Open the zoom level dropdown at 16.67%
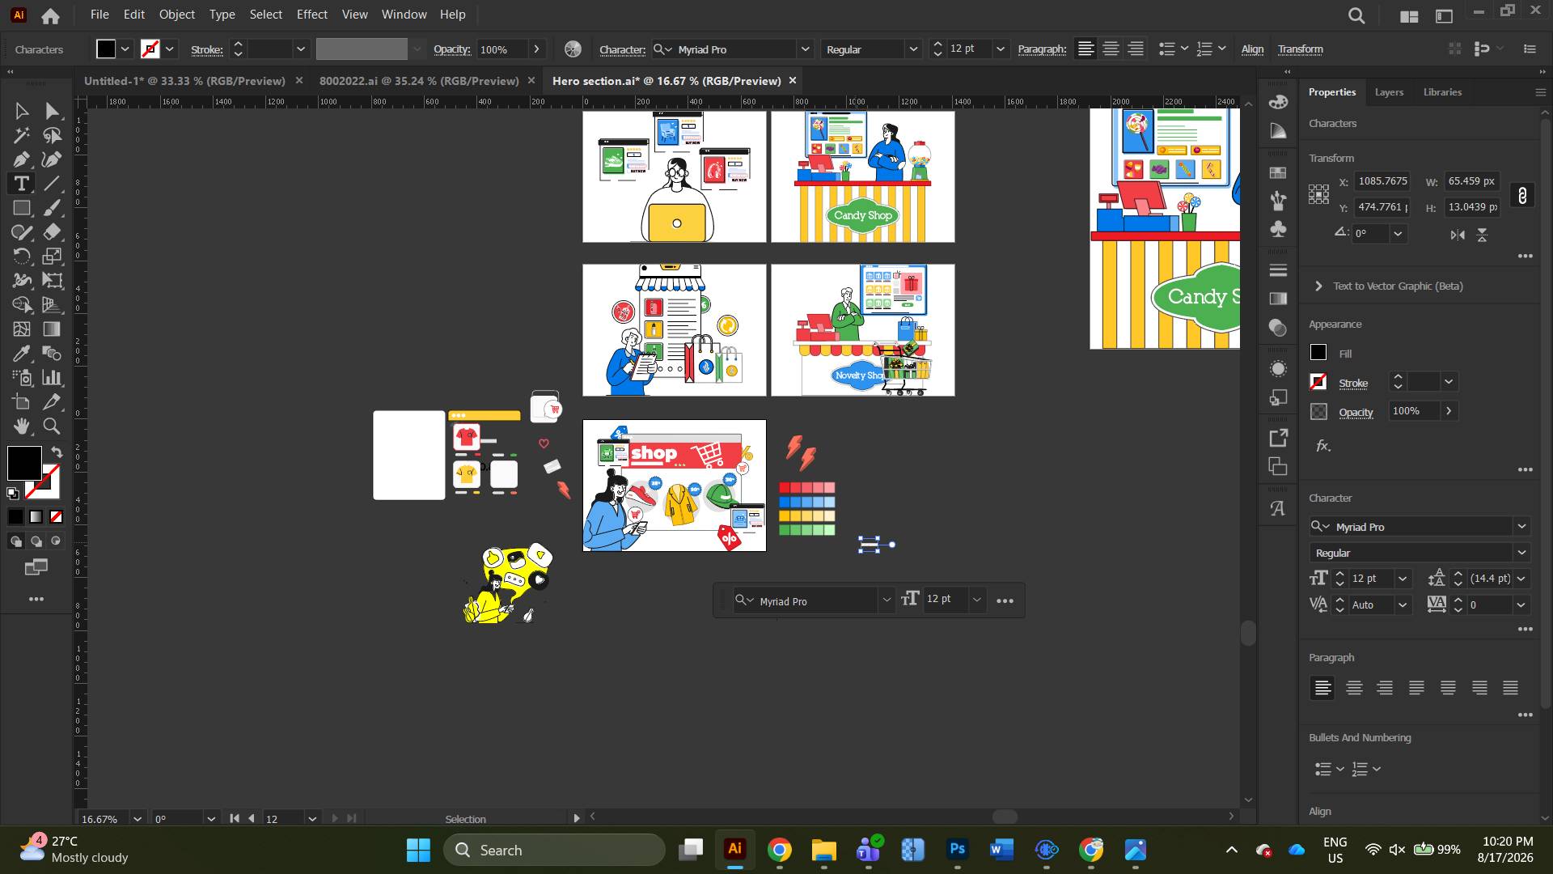Viewport: 1553px width, 874px height. pyautogui.click(x=138, y=819)
